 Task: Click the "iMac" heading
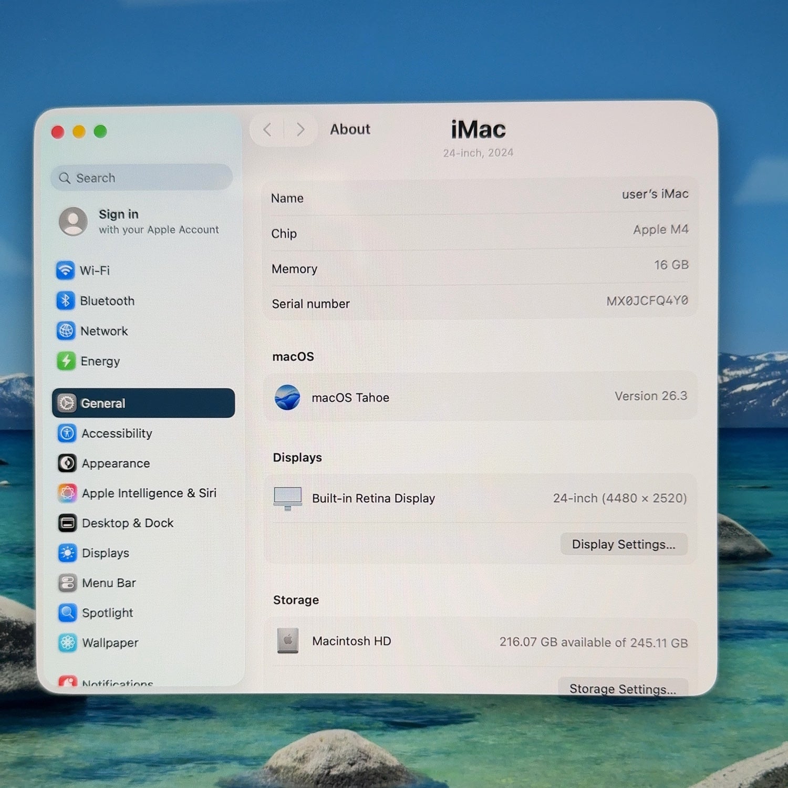point(478,130)
